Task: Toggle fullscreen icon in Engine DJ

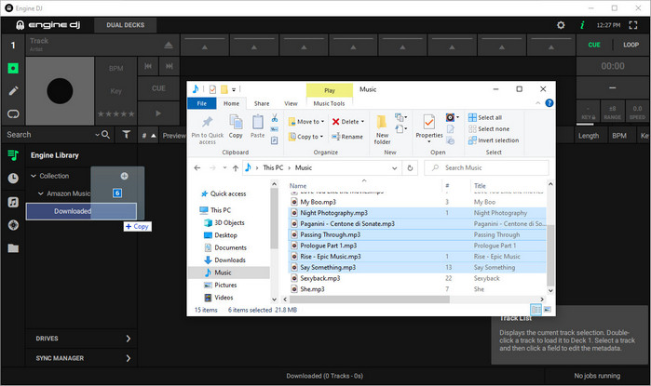Action: point(632,25)
